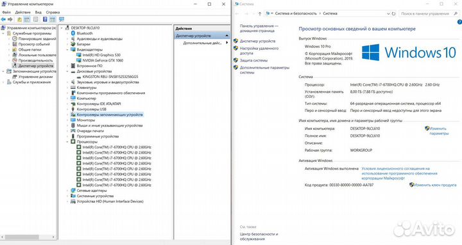Collapse the Запоминающие устройства node in left tree

pos(4,72)
